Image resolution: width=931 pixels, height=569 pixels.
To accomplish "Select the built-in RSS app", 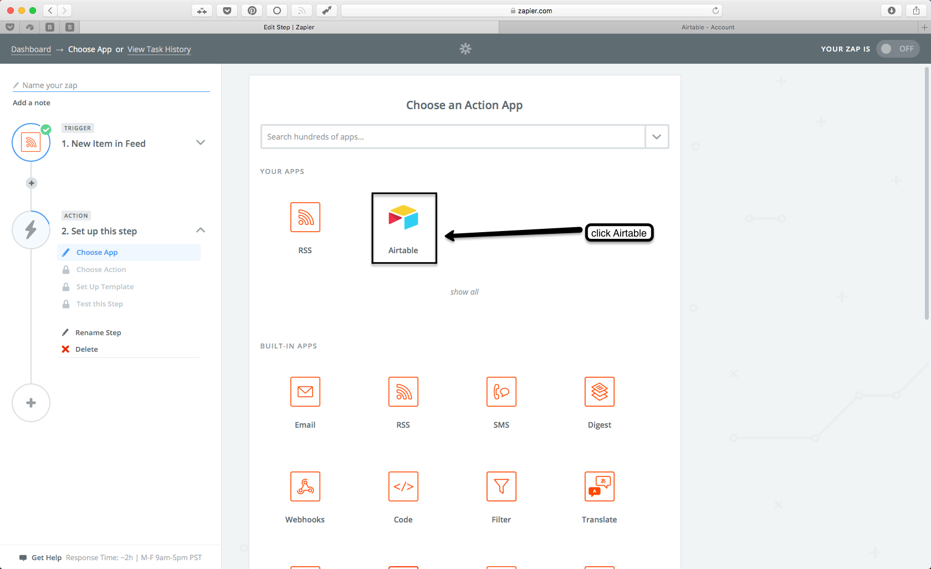I will point(403,392).
